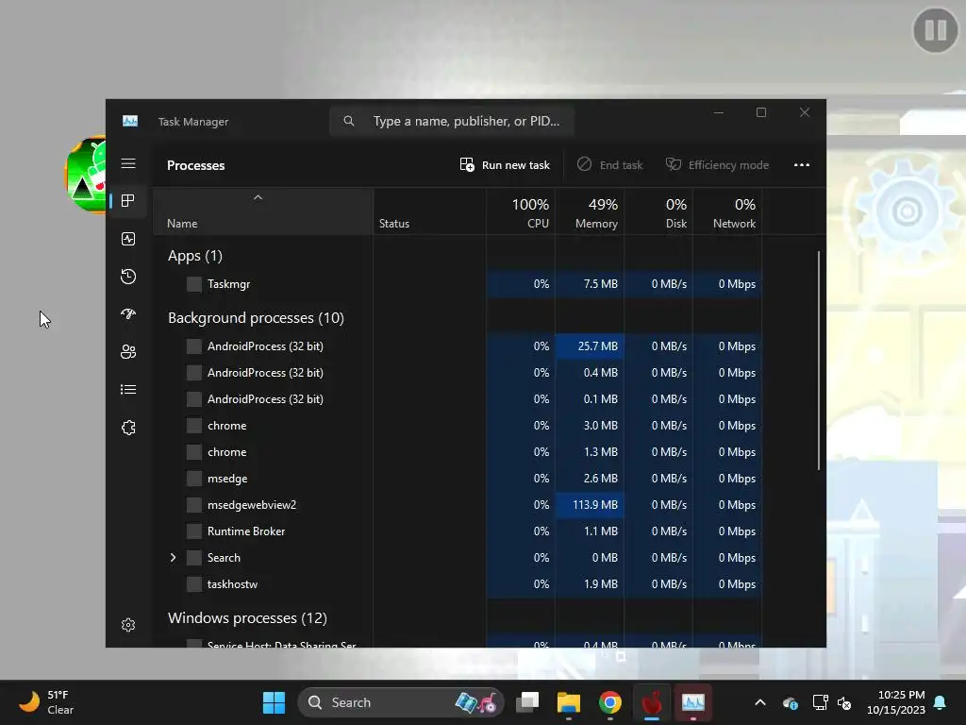Click Task Manager title bar app icon
Screen dimensions: 966x725
(x=130, y=121)
